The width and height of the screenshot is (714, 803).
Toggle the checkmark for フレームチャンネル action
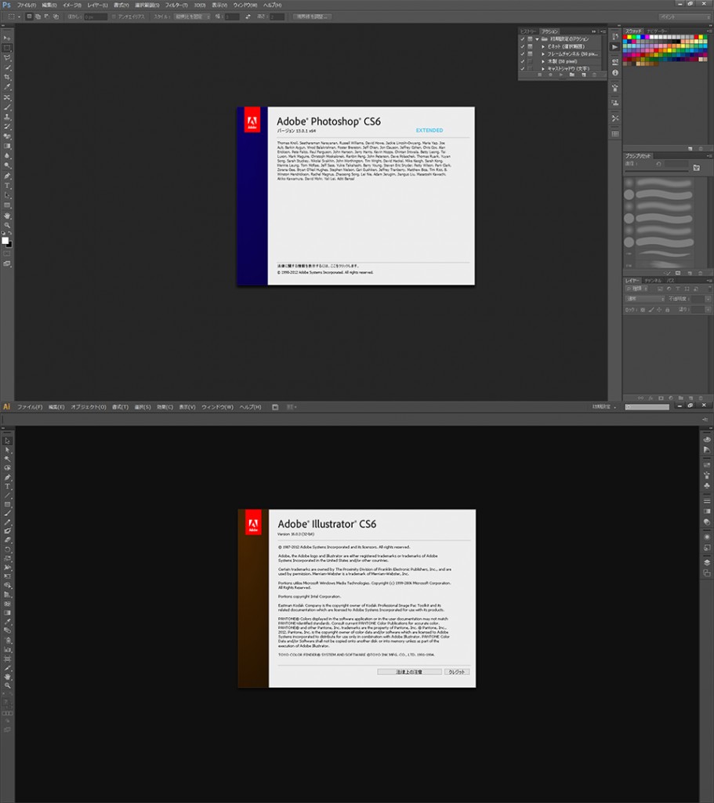[523, 54]
